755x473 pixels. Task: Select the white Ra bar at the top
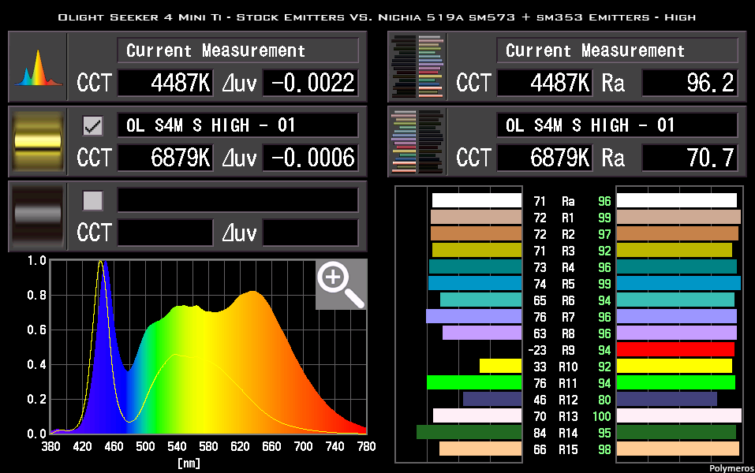tap(677, 200)
